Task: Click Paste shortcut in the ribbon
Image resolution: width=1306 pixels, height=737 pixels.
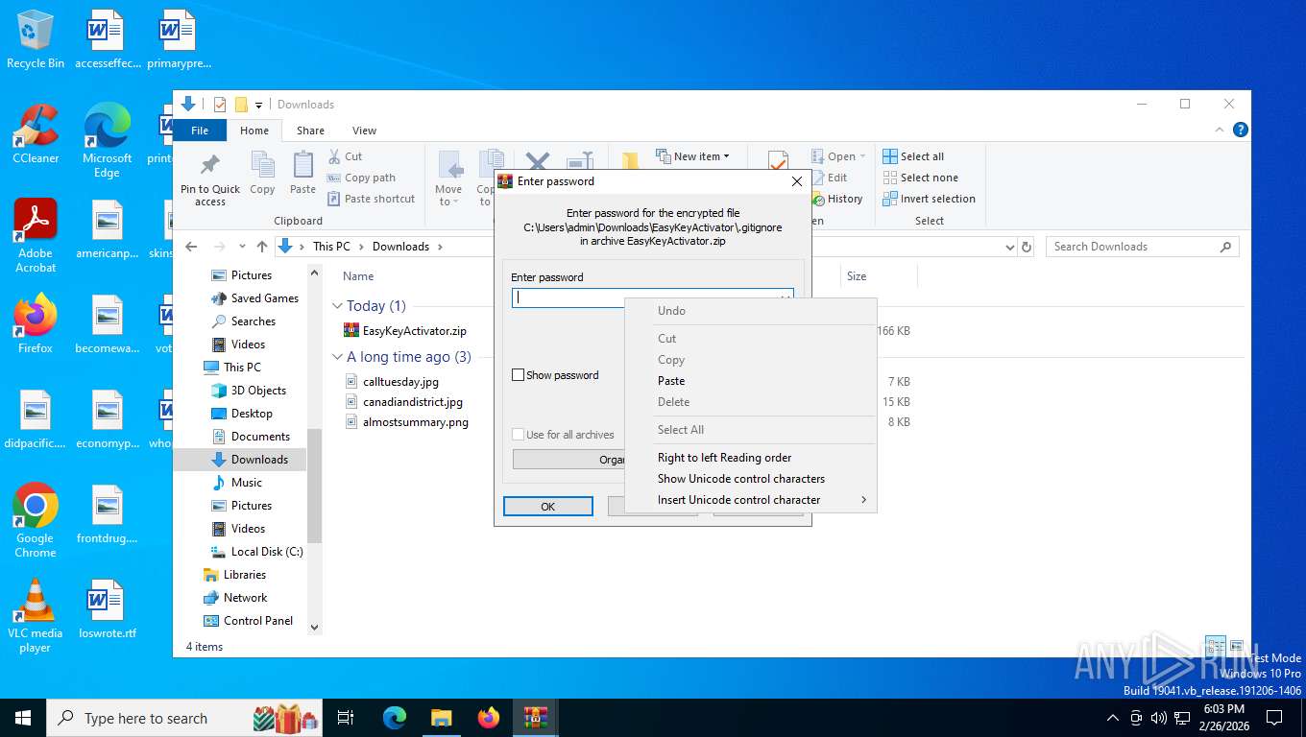Action: pos(371,199)
